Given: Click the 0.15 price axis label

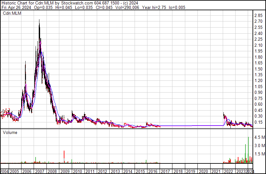Looking at the screenshot, I should 258,122.
